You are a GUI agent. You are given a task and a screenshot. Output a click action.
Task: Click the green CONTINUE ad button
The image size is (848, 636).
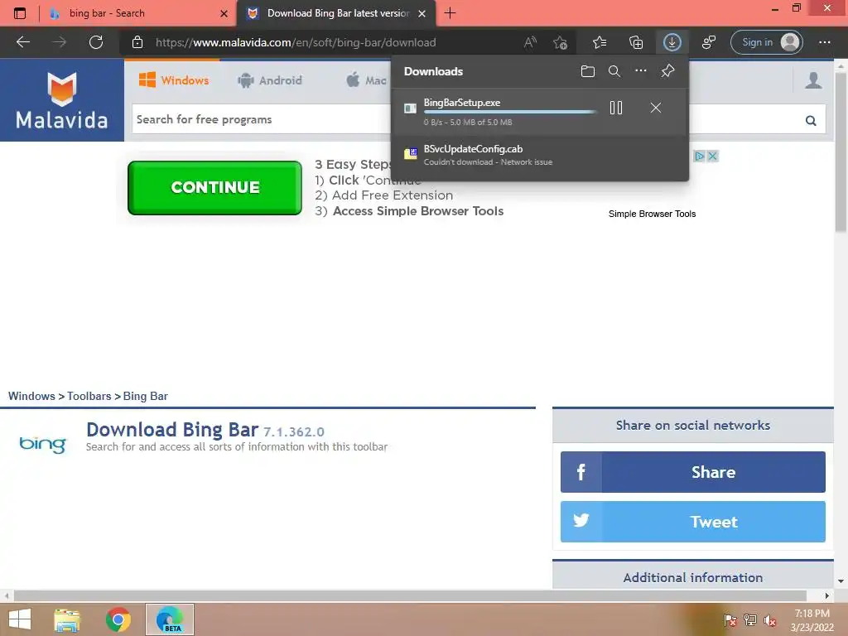pyautogui.click(x=214, y=187)
